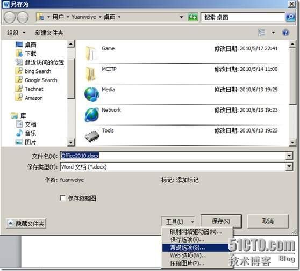Select the Network globe icon
The width and height of the screenshot is (300, 271).
(x=92, y=115)
